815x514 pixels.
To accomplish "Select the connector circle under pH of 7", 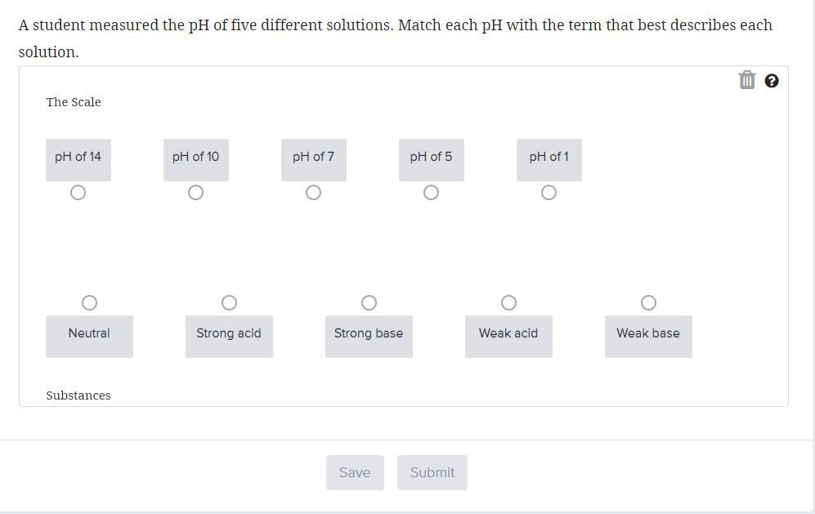I will [x=313, y=193].
